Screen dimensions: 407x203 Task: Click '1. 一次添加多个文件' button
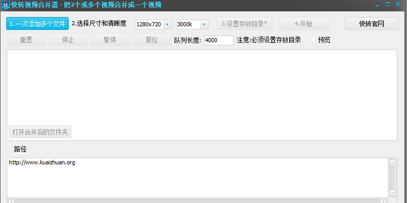coord(37,24)
